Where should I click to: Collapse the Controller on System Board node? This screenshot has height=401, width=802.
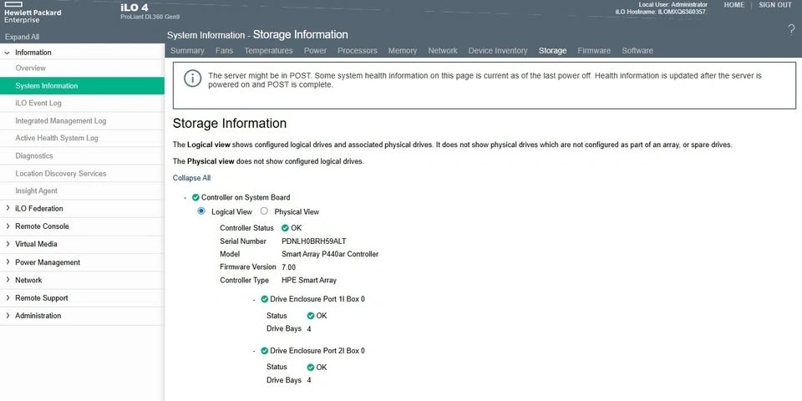pos(185,197)
